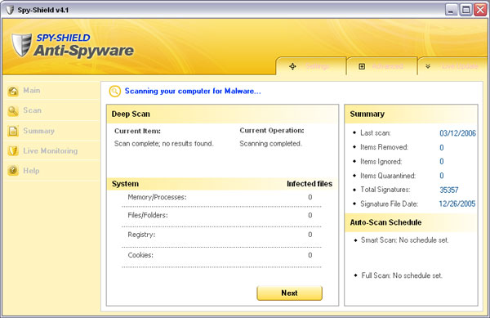This screenshot has width=490, height=318.
Task: Maximize the Spy-Shield window
Action: [465, 10]
